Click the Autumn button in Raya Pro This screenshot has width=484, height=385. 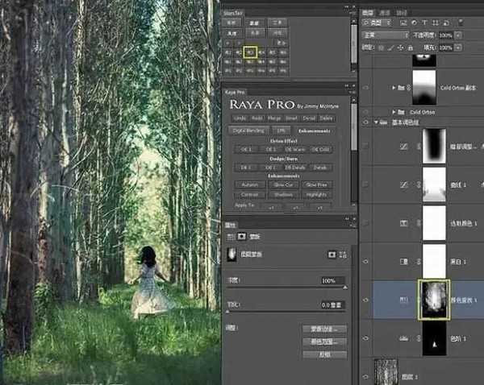248,184
